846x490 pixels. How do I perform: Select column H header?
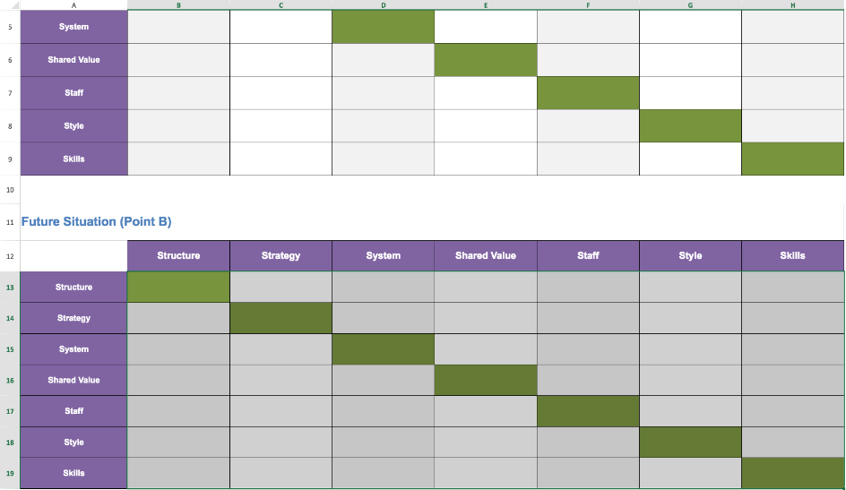pos(792,4)
